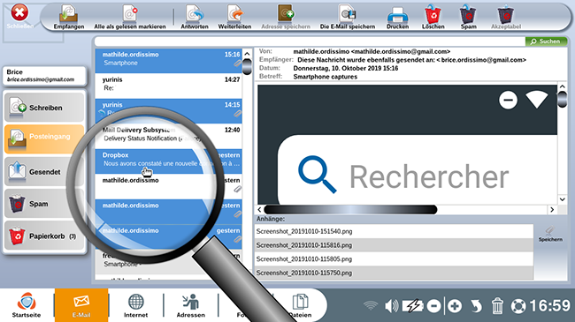
Task: Mark all as read with Alle als gelesen markieren
Action: [130, 17]
